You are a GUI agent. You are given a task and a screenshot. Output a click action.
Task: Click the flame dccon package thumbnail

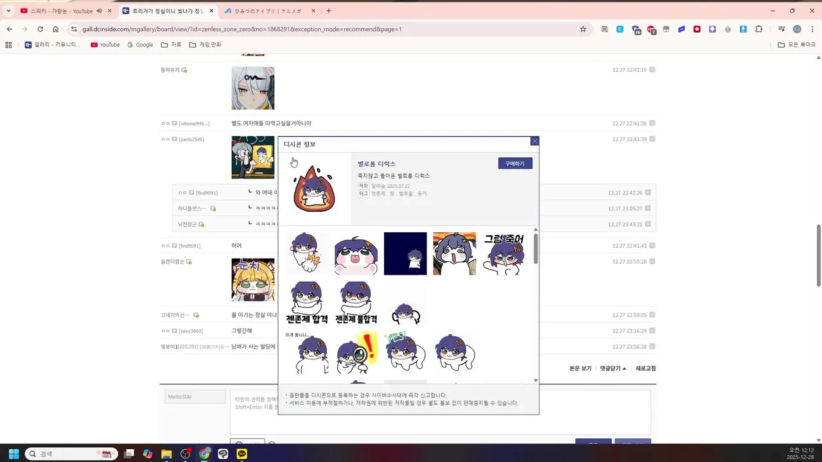(x=314, y=189)
